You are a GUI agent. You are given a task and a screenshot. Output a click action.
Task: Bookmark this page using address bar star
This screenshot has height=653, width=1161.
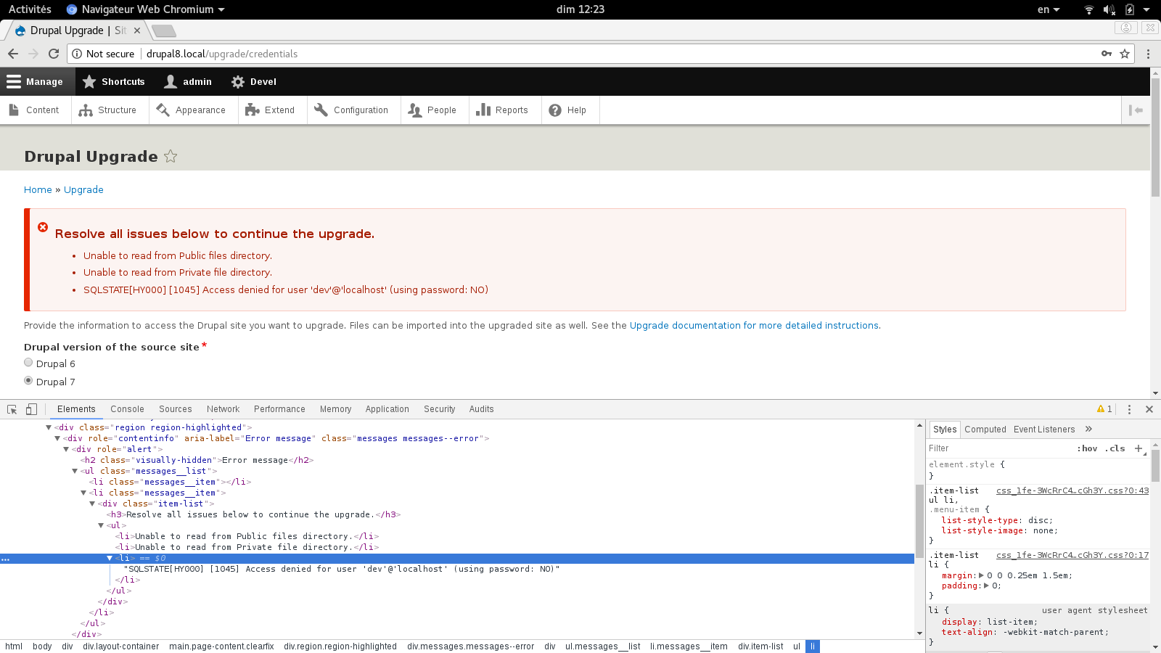[1125, 54]
